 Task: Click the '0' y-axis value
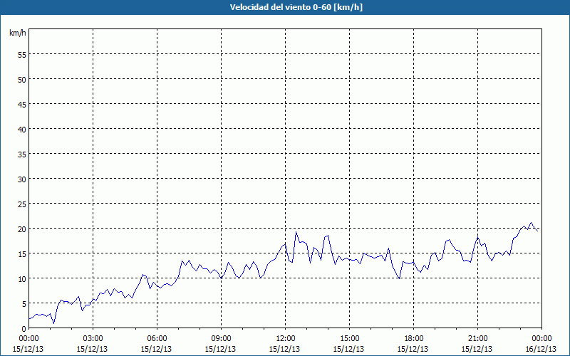click(24, 328)
